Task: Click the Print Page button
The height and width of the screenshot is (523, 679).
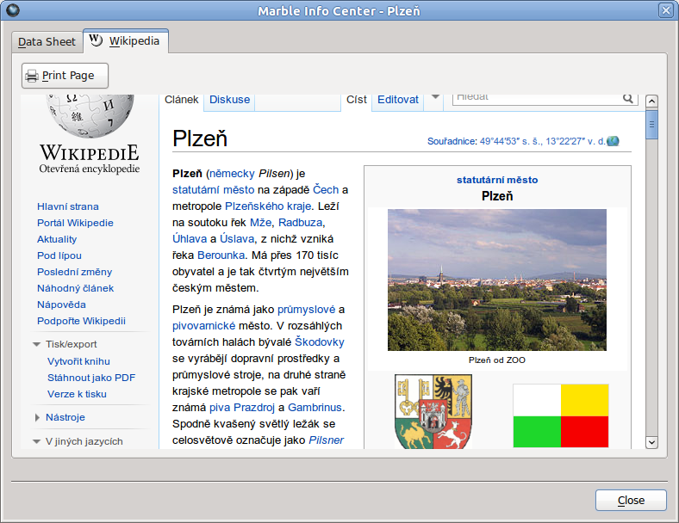Action: [65, 76]
